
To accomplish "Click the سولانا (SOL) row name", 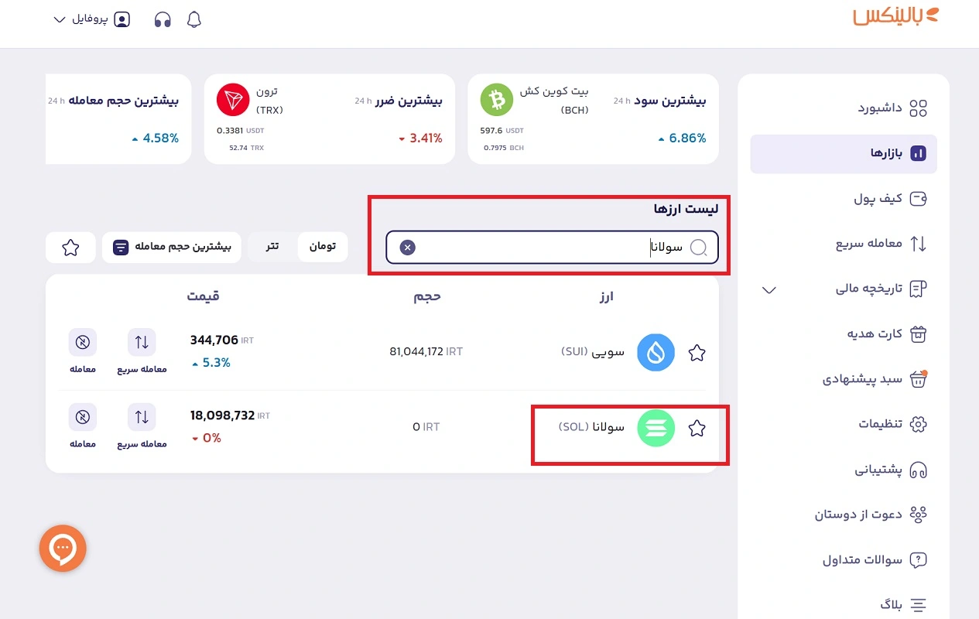I will pos(591,427).
